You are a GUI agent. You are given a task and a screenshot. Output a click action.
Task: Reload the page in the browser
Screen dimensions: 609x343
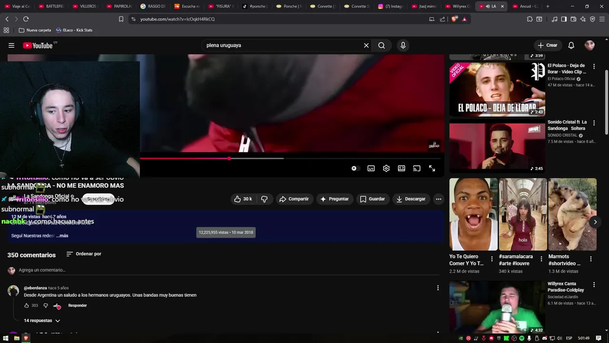tap(26, 19)
